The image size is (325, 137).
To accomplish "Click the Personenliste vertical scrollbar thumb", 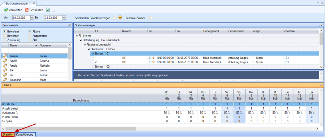I will pos(70,53).
